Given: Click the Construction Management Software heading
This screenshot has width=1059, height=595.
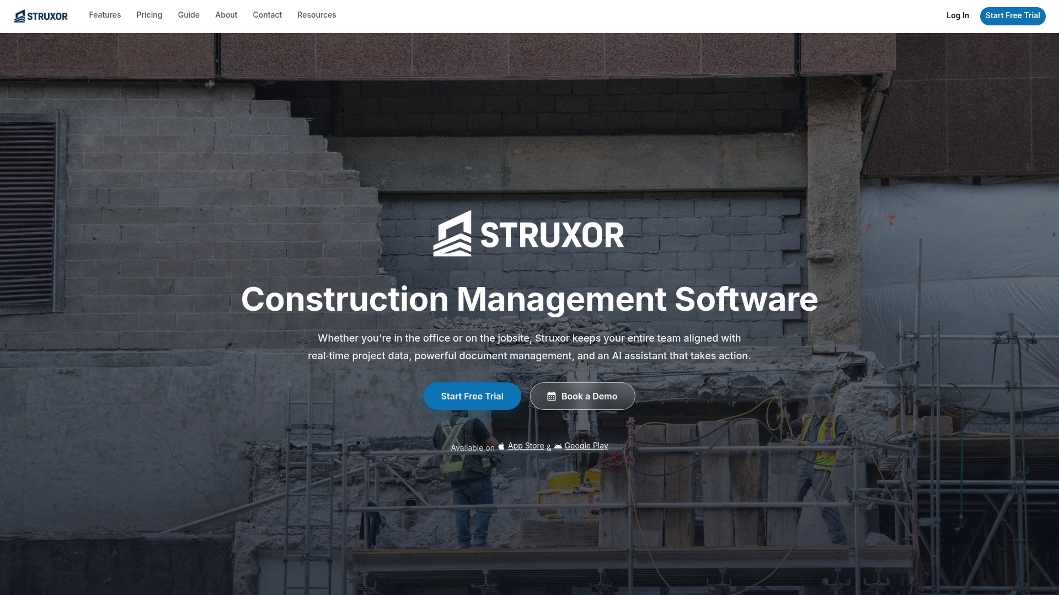Looking at the screenshot, I should point(529,299).
